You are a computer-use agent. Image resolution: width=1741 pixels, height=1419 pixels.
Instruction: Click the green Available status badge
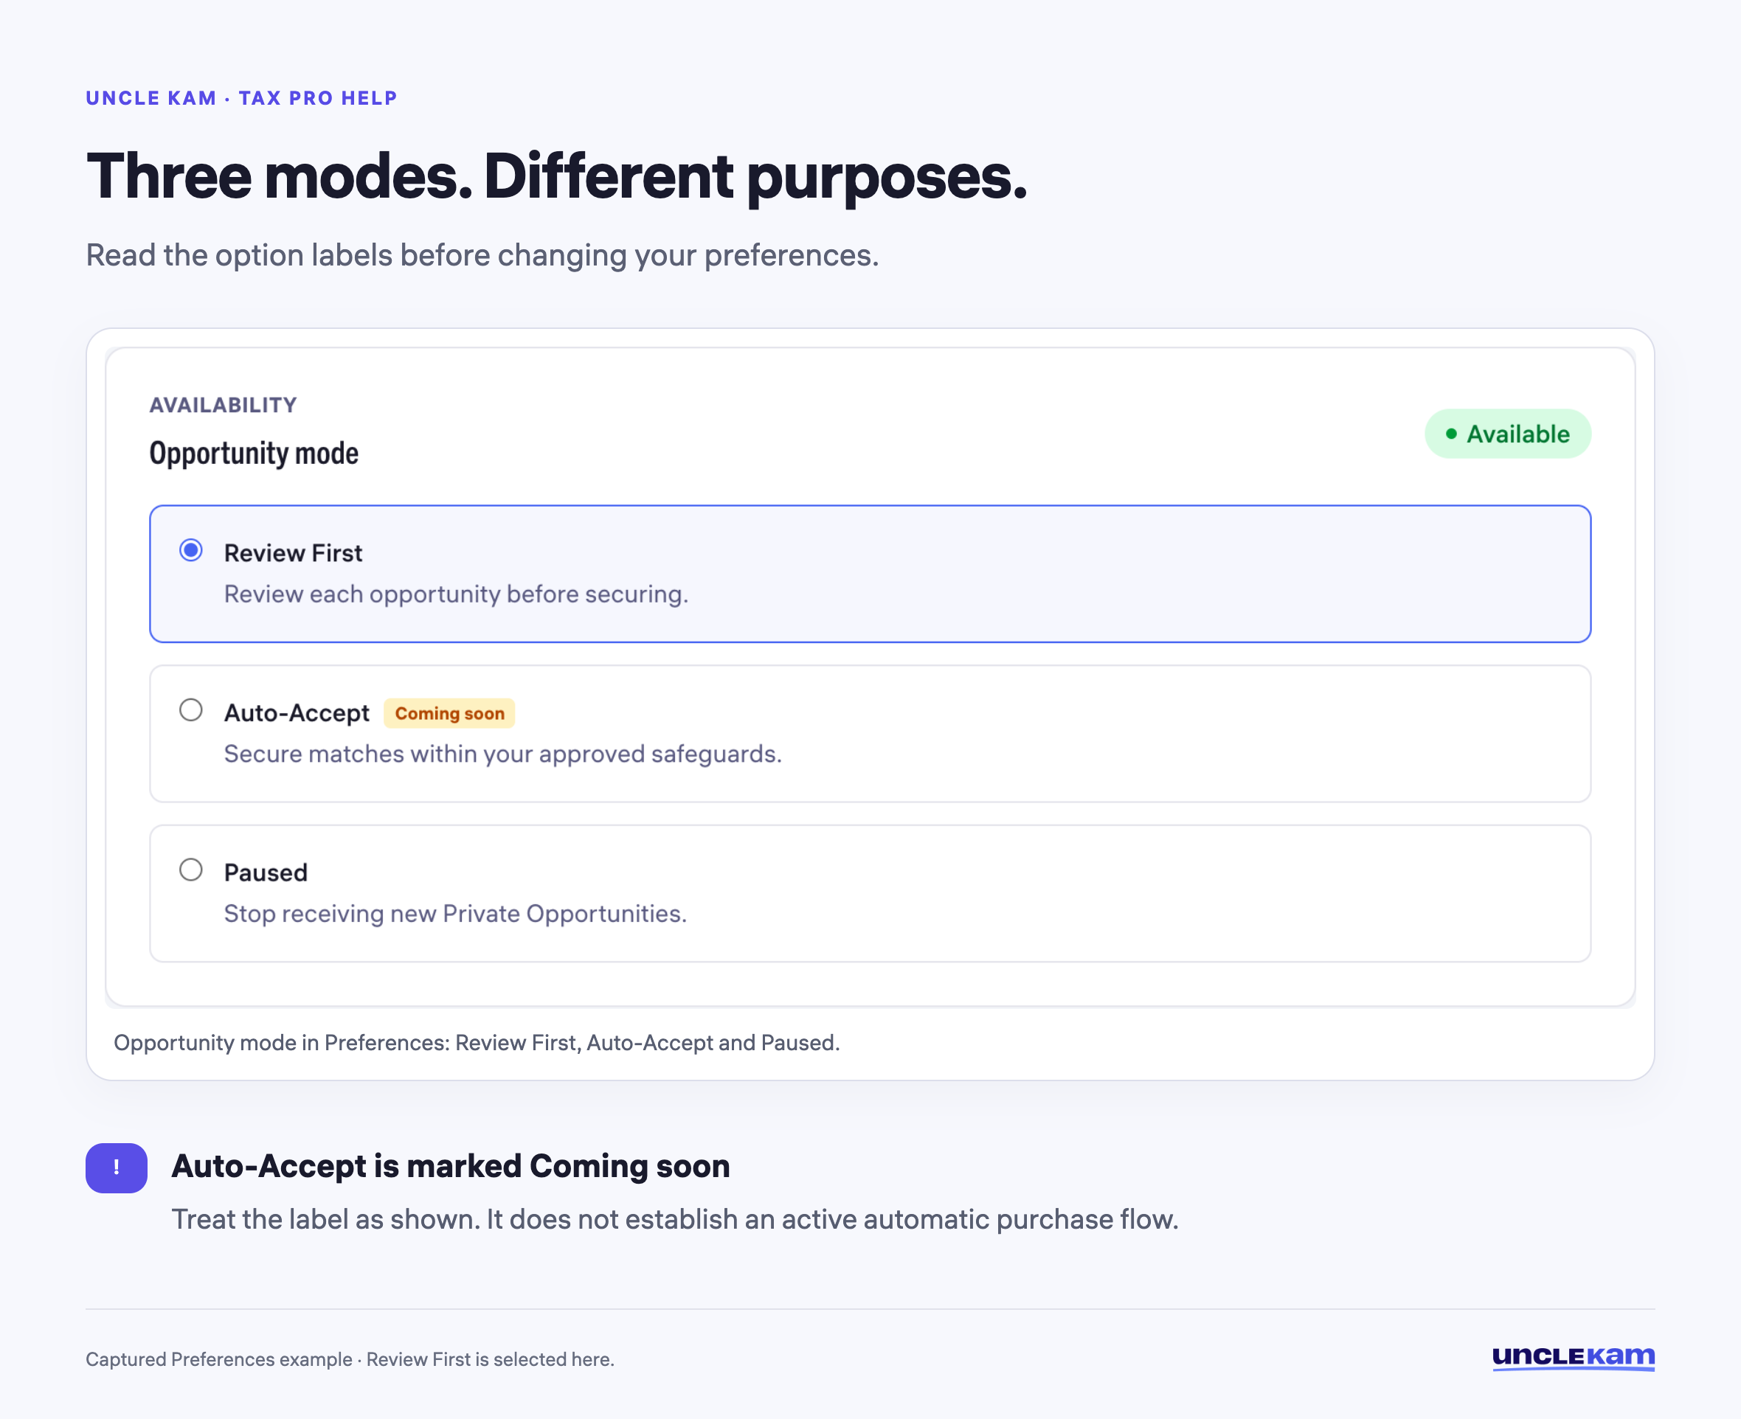point(1507,434)
